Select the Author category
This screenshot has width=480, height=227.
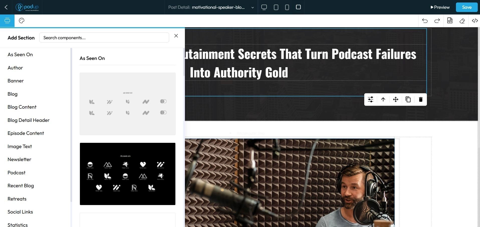[x=15, y=68]
